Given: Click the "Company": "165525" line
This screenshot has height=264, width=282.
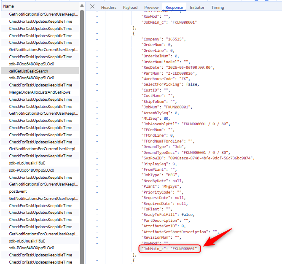Looking at the screenshot, I should [x=164, y=39].
